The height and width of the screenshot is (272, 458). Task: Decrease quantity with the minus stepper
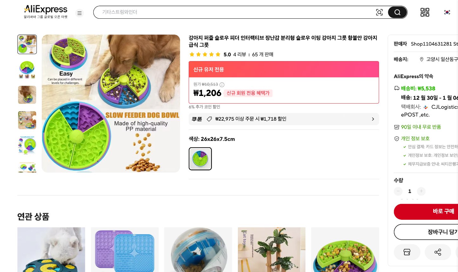click(398, 191)
